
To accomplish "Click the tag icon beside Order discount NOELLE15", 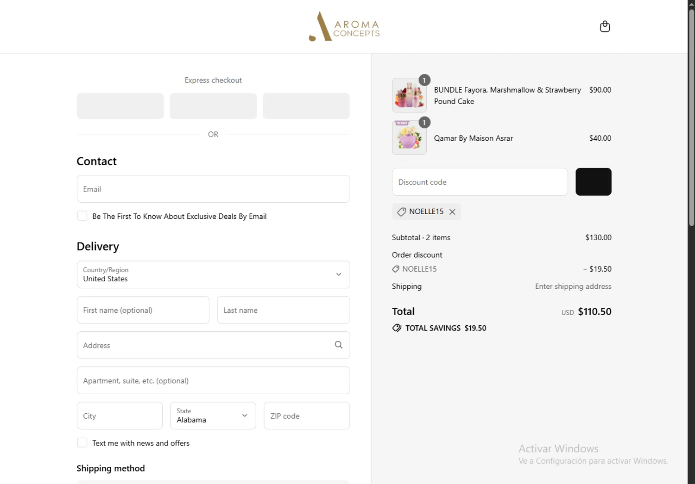I will pyautogui.click(x=396, y=269).
